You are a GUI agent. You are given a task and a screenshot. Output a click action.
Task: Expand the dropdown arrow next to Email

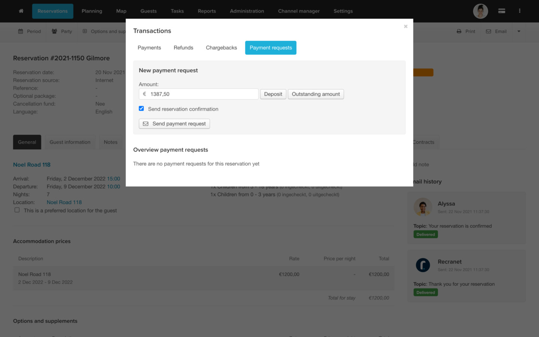[x=519, y=31]
